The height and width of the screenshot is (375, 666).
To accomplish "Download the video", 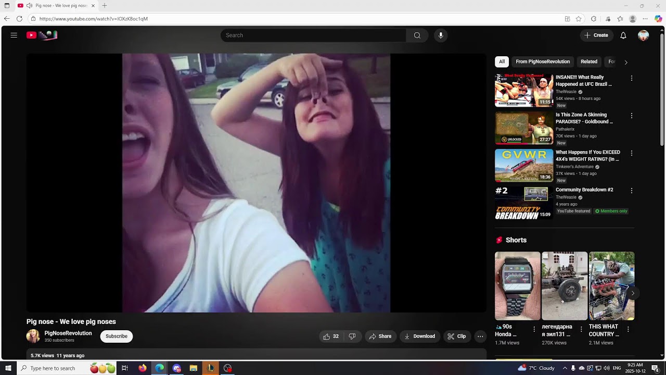I will (x=419, y=336).
